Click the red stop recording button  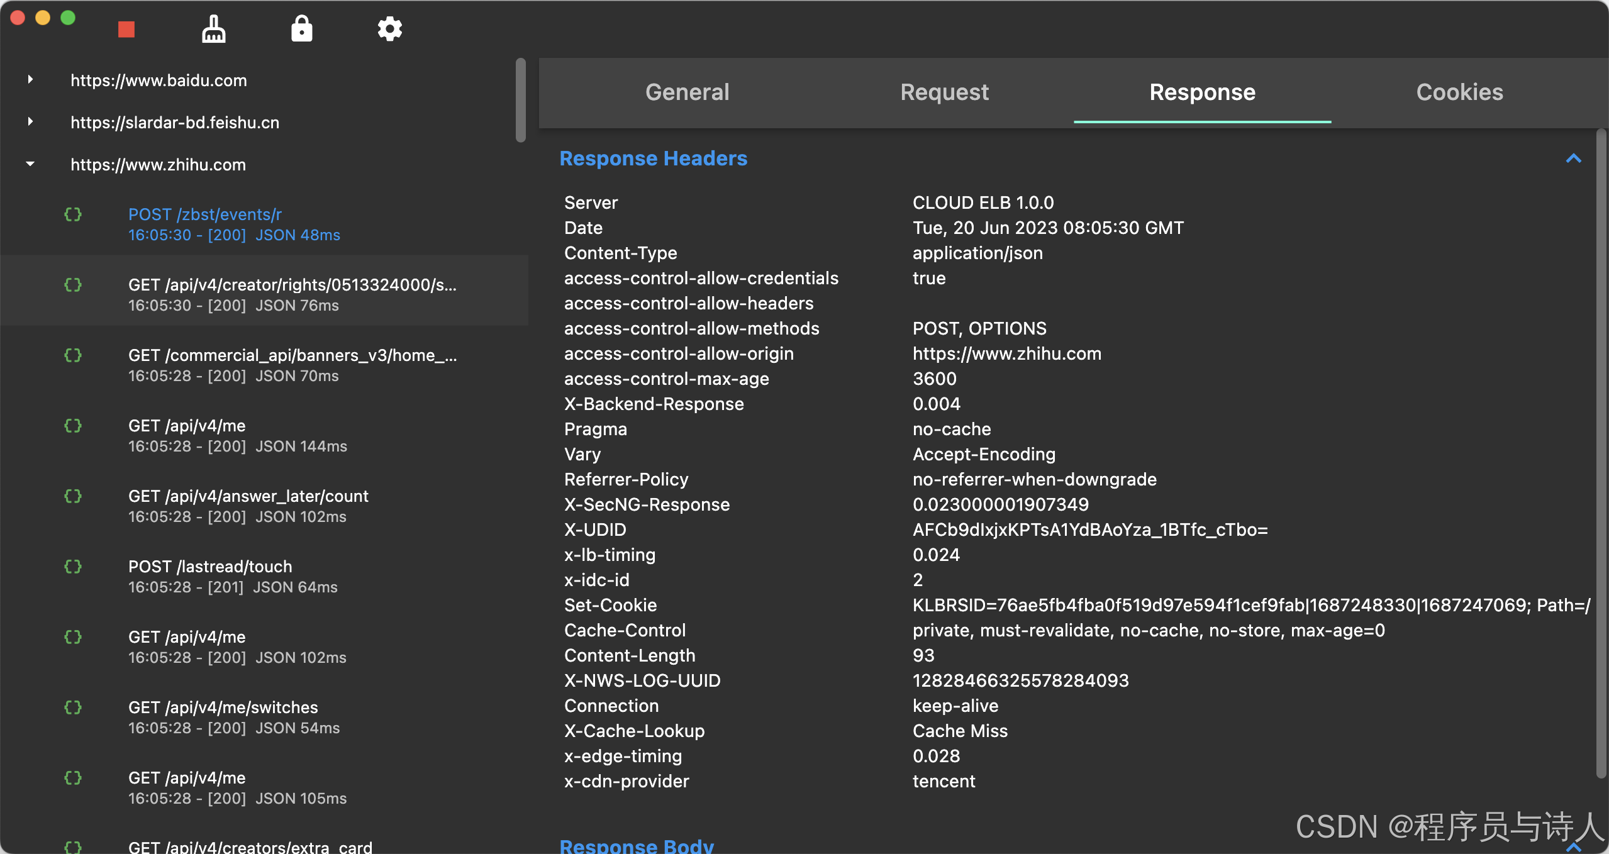[x=126, y=30]
